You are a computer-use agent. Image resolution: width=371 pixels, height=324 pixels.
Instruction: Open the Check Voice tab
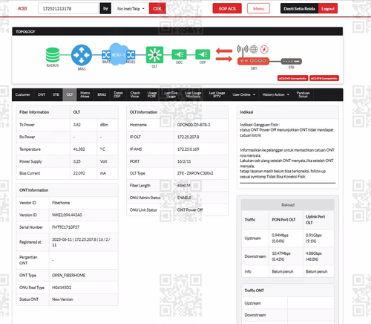[x=135, y=94]
